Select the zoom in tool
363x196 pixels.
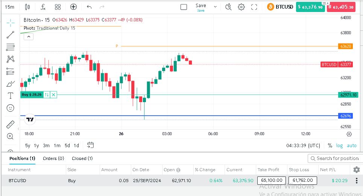(11, 136)
